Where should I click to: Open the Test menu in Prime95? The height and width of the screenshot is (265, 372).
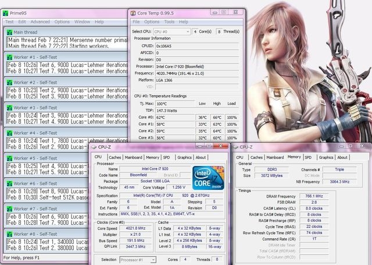[9, 22]
